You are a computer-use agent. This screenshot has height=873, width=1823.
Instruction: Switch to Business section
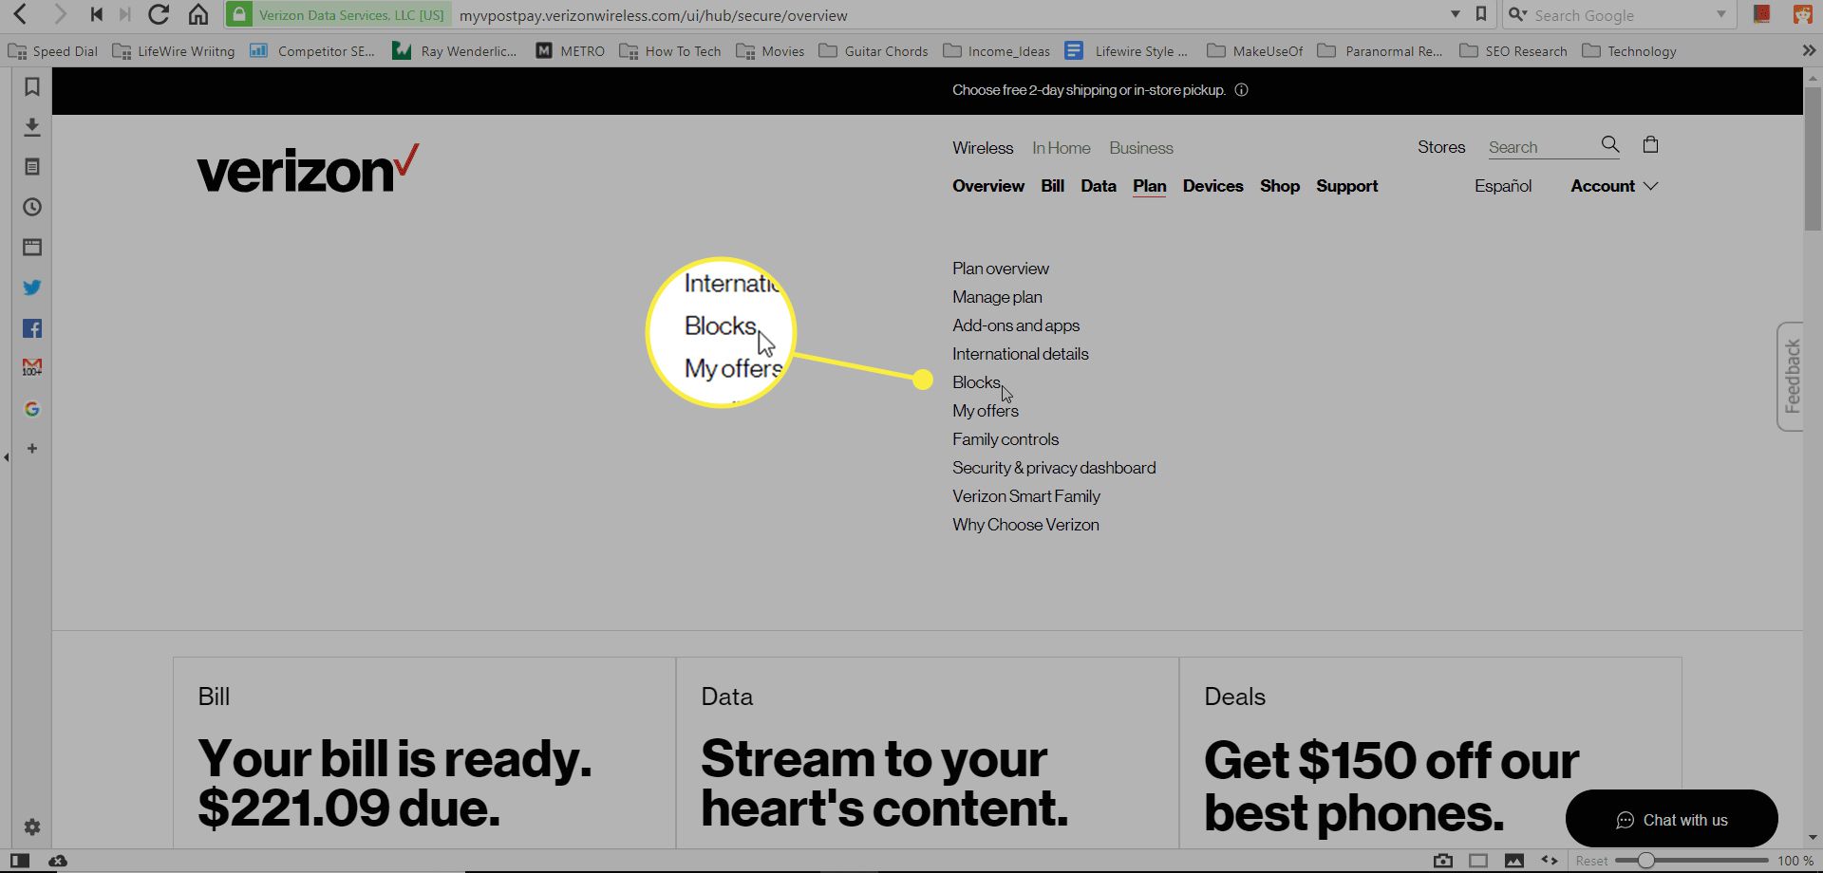tap(1141, 148)
